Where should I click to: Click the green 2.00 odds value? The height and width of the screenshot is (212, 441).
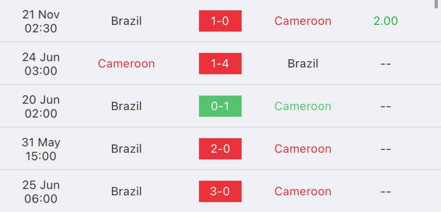pyautogui.click(x=385, y=21)
